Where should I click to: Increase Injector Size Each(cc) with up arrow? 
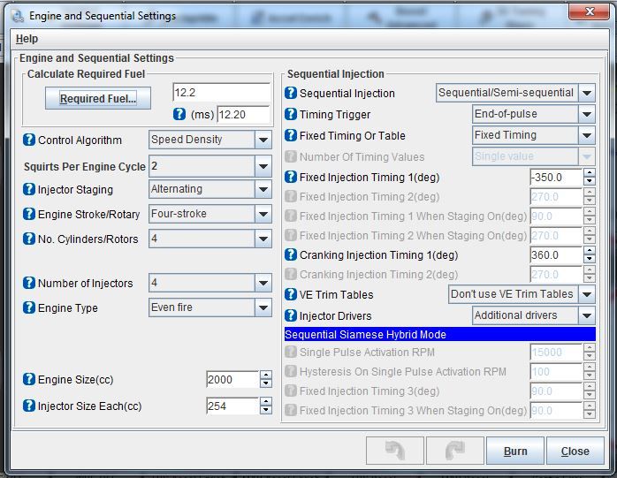click(x=266, y=401)
